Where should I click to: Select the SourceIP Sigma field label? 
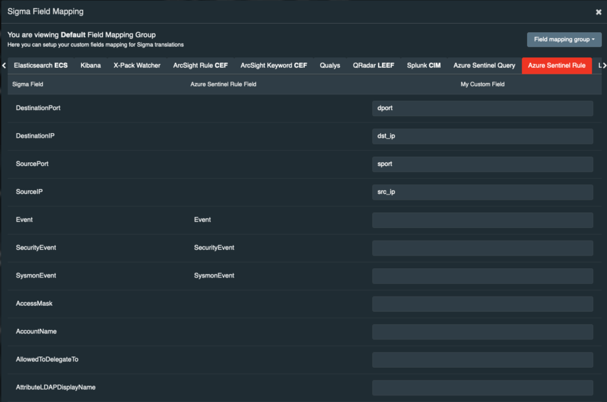(29, 191)
